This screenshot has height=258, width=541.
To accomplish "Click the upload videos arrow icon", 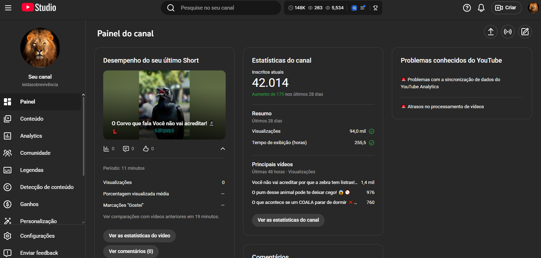I will pos(491,32).
